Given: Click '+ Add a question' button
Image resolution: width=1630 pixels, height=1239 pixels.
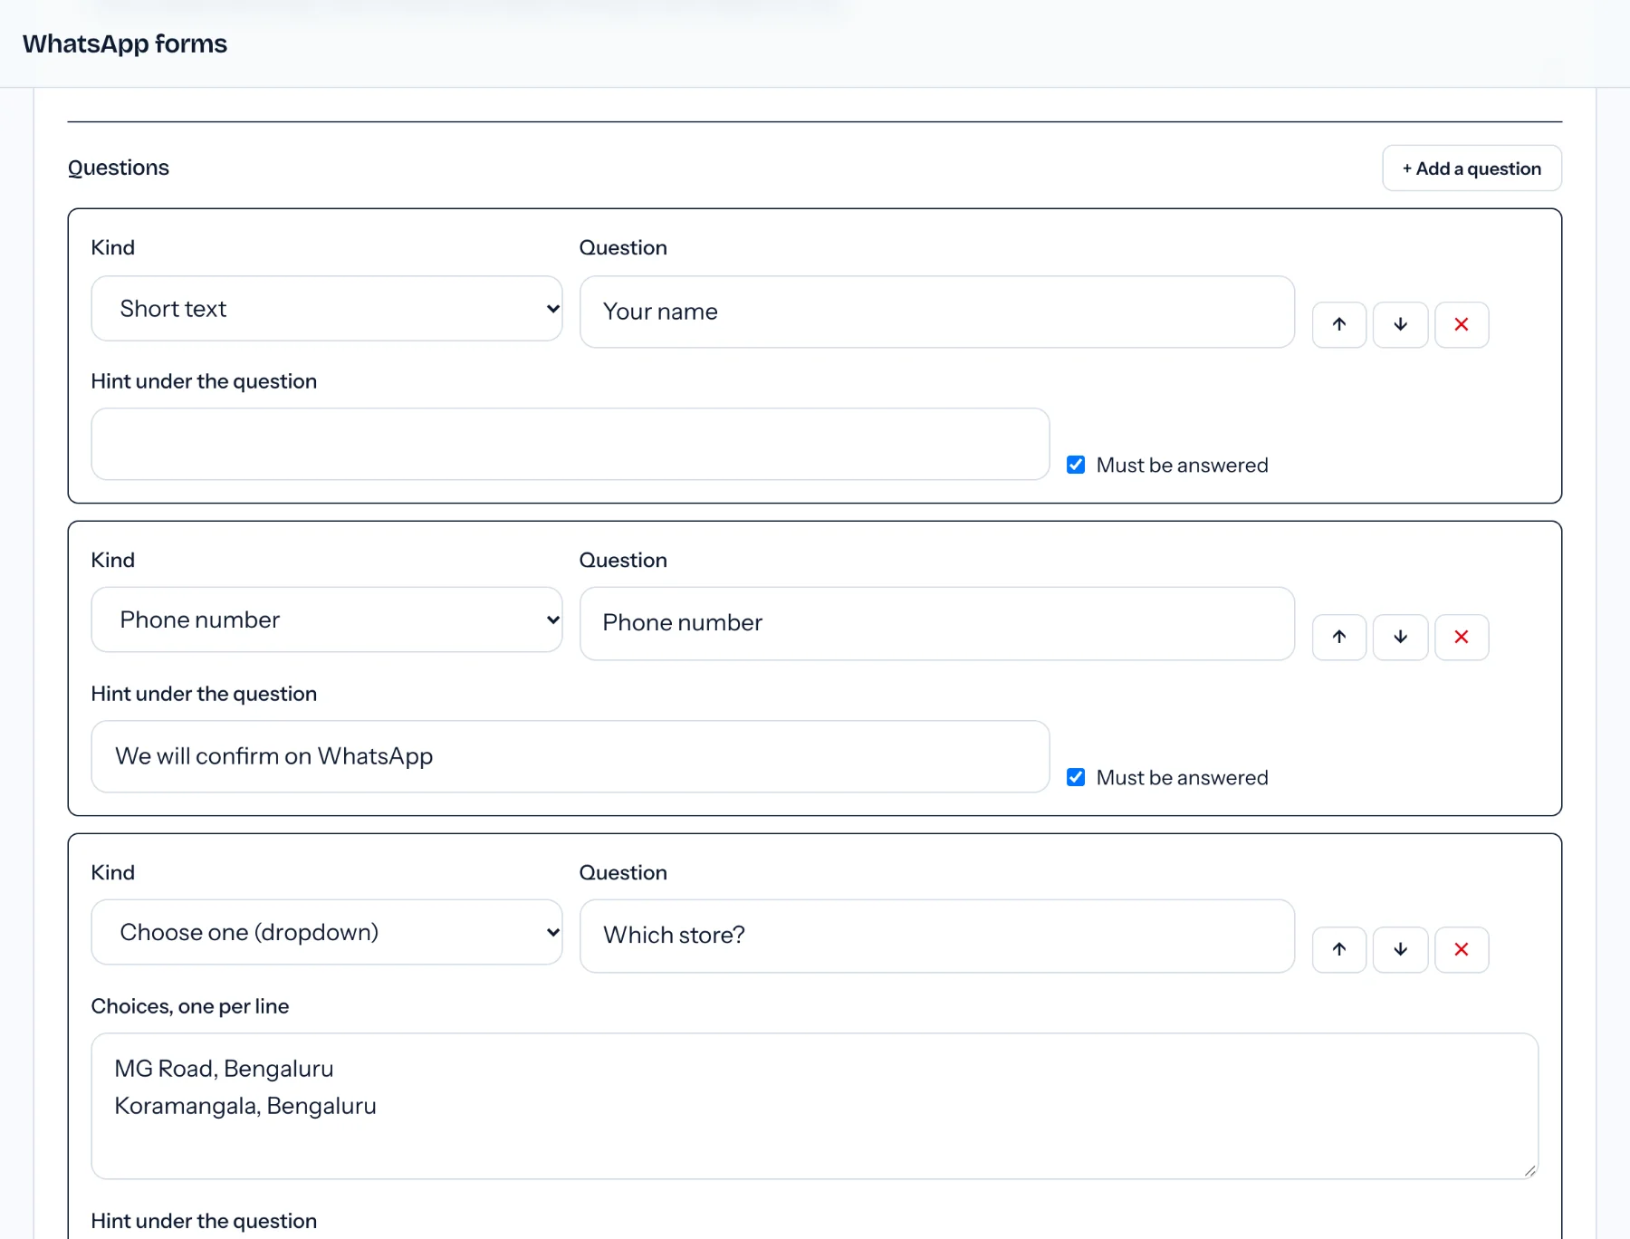Looking at the screenshot, I should click(x=1472, y=168).
